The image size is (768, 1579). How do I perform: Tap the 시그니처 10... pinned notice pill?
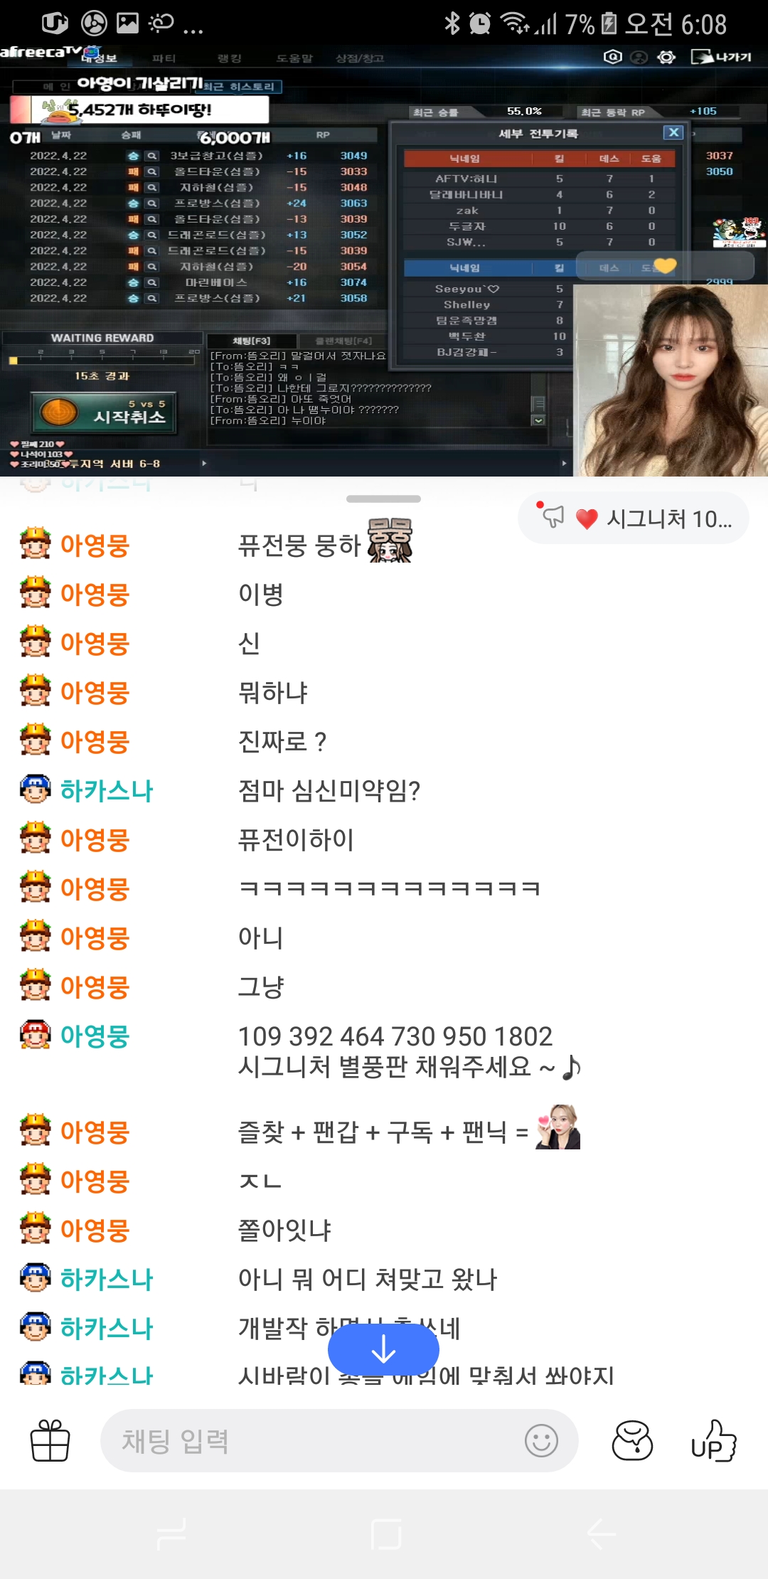coord(633,518)
